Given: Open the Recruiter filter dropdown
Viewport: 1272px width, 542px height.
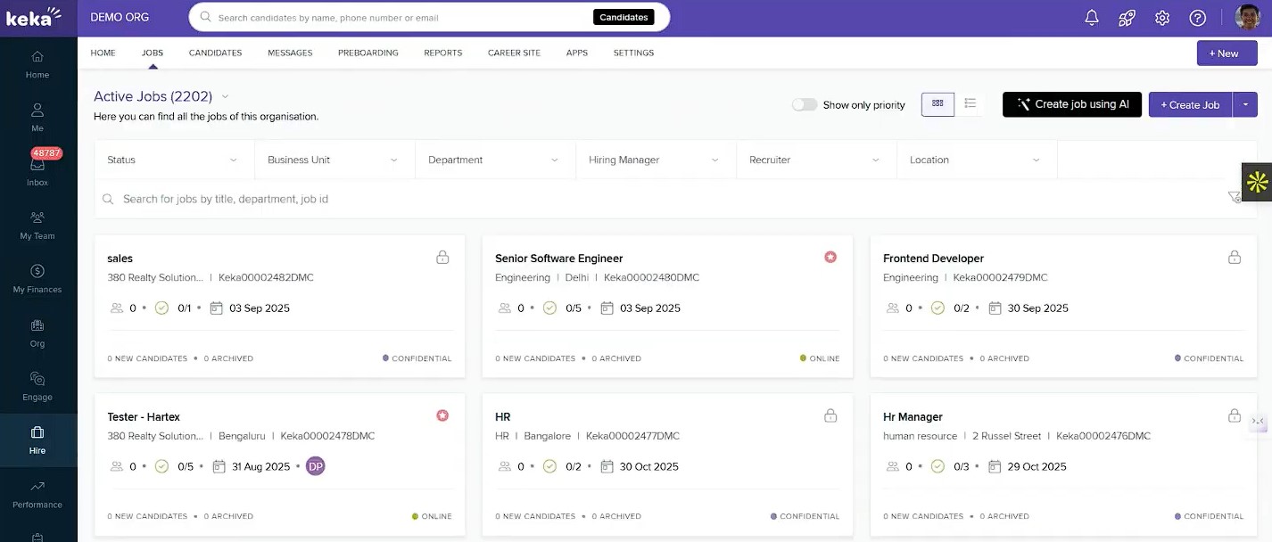Looking at the screenshot, I should (x=816, y=160).
